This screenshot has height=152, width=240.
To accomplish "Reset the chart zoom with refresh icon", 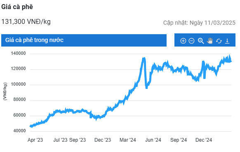I will click(219, 41).
